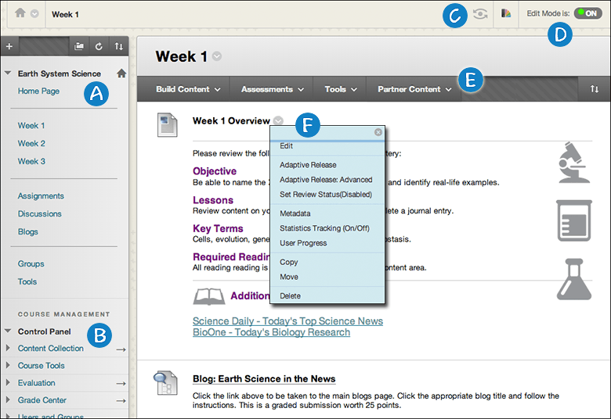Select Statistics Tracking (On/Off) option
Viewport: 611px width, 419px height.
tap(324, 228)
